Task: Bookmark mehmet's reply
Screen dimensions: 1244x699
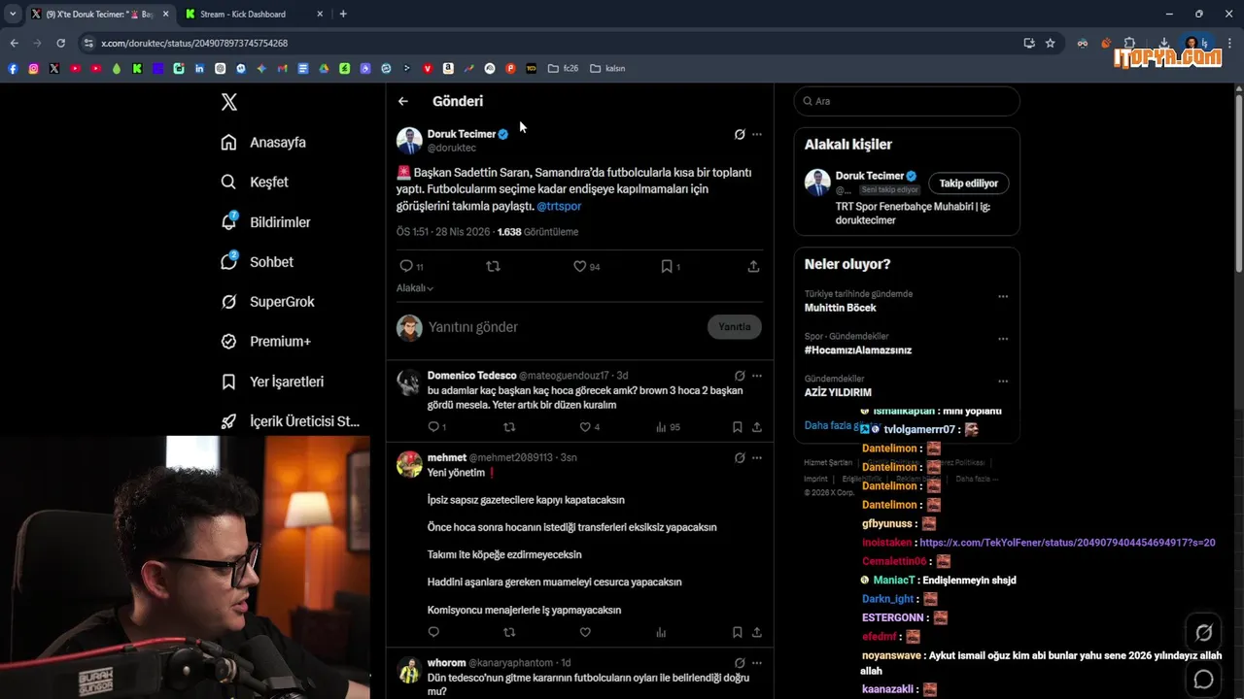Action: coord(738,632)
